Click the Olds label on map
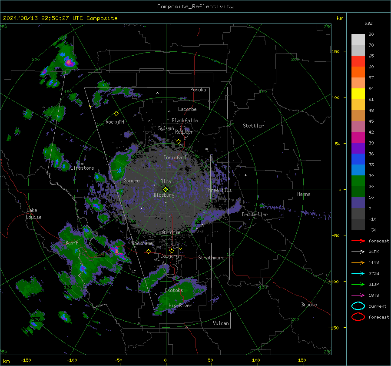The image size is (391, 366). (x=166, y=181)
